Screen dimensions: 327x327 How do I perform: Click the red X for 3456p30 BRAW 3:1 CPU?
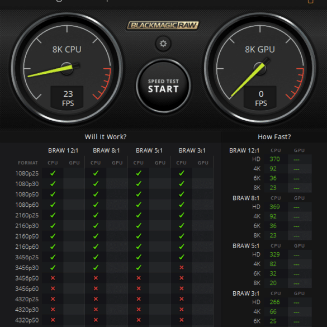[182, 268]
